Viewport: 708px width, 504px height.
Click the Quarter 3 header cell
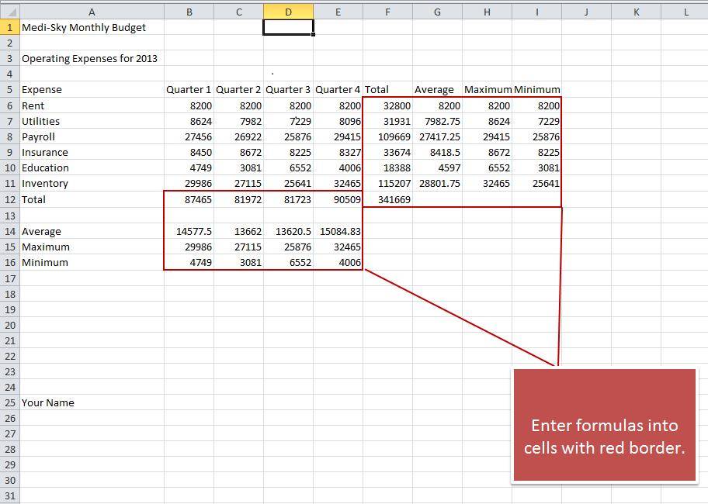point(288,90)
